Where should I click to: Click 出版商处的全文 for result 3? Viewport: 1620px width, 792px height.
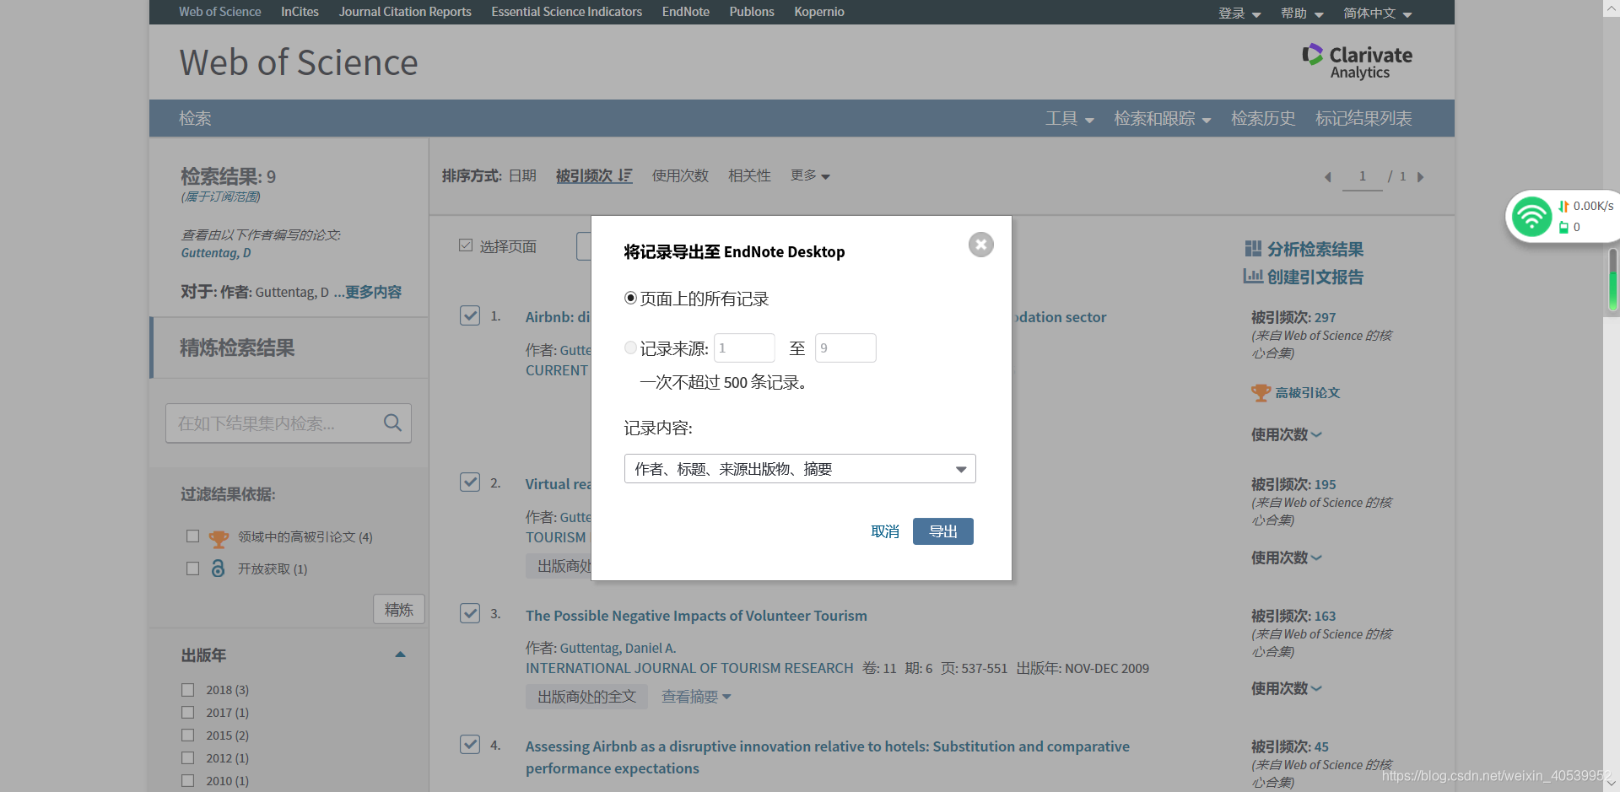(x=586, y=697)
